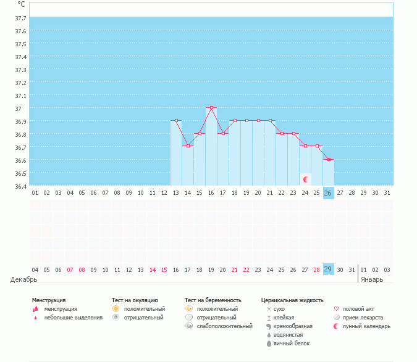Image resolution: width=417 pixels, height=362 pixels.
Task: Click the positive ovulation test icon
Action: click(x=116, y=308)
